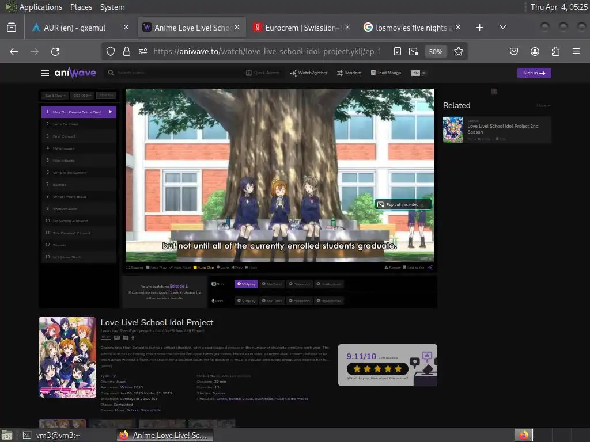Select episode 8 What I Want to Do
The width and height of the screenshot is (590, 442).
click(78, 197)
